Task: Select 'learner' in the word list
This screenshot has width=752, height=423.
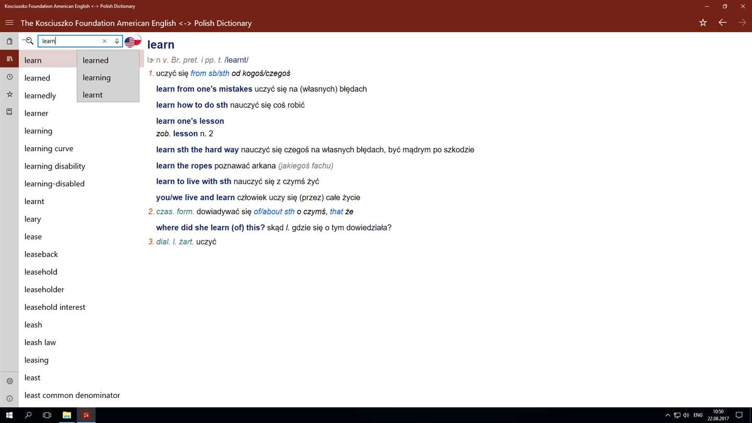Action: coord(81,113)
